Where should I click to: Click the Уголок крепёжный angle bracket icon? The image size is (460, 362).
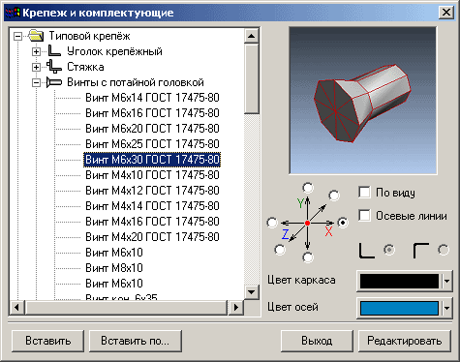pos(54,51)
